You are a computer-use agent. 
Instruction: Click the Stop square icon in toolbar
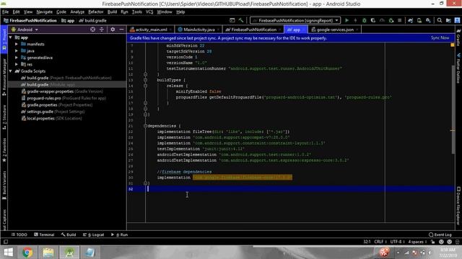tap(399, 20)
